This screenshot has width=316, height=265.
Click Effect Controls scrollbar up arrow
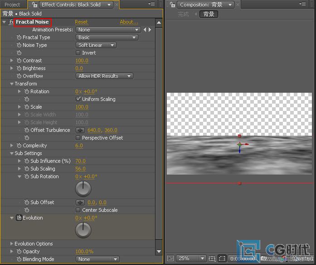[159, 22]
